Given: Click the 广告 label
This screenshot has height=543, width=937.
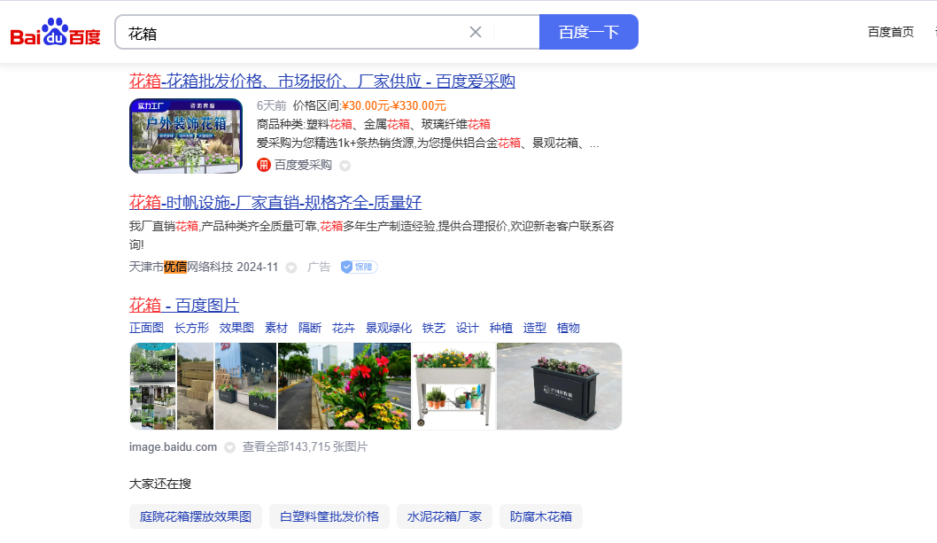Looking at the screenshot, I should pos(319,267).
